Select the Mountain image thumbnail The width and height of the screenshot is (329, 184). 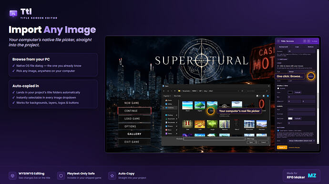point(262,124)
